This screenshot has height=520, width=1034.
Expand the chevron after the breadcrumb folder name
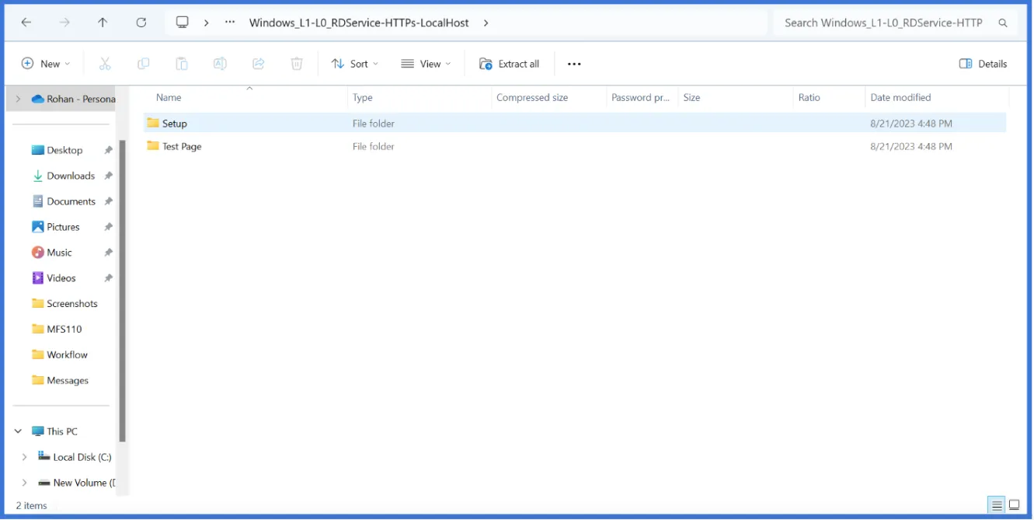486,23
